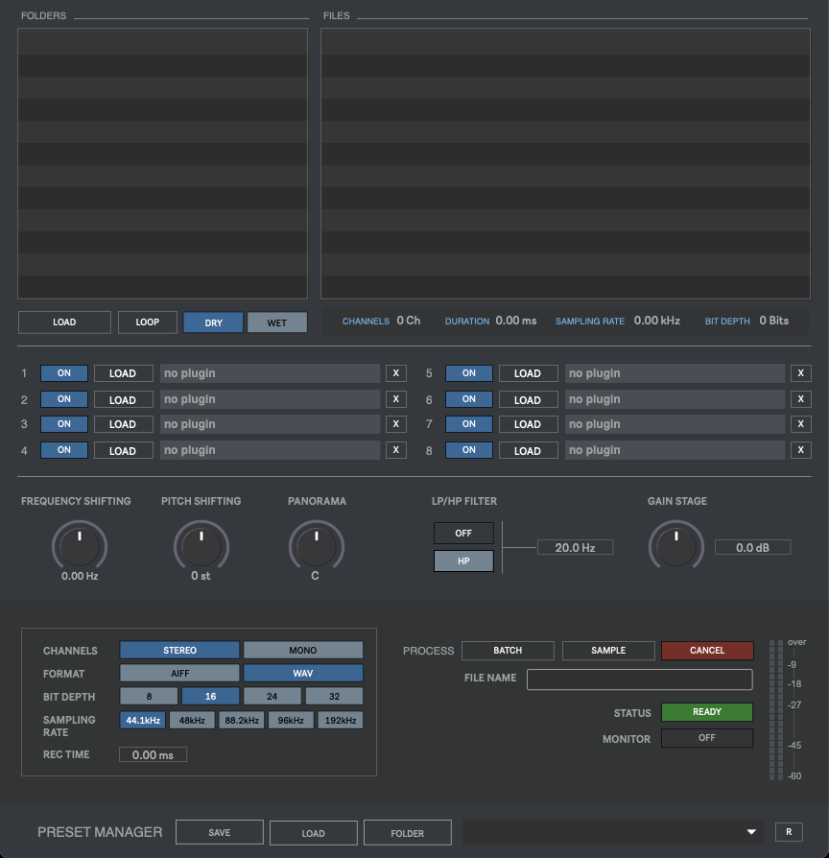Select MONO channel output
The height and width of the screenshot is (858, 829).
(x=301, y=650)
